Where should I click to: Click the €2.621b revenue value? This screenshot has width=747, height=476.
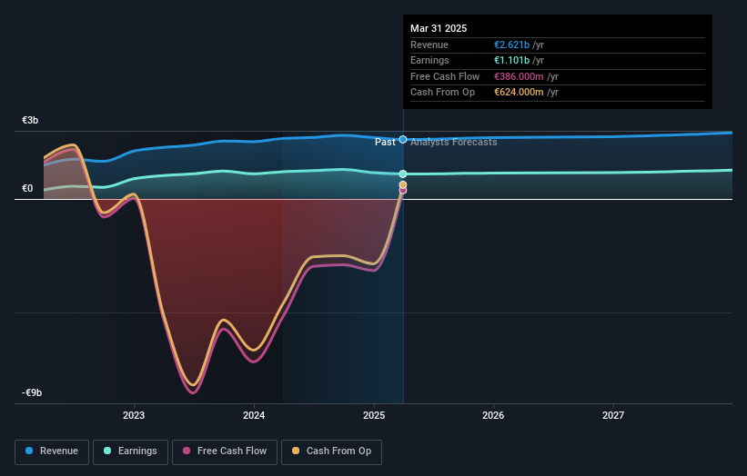coord(511,45)
